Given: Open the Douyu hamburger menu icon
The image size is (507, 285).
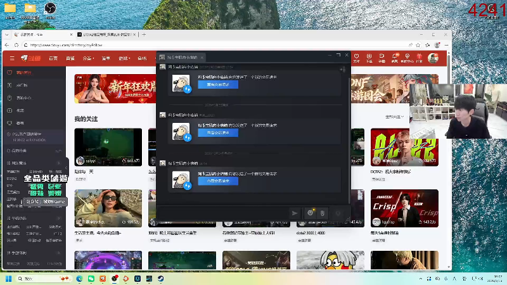Looking at the screenshot, I should tap(12, 58).
